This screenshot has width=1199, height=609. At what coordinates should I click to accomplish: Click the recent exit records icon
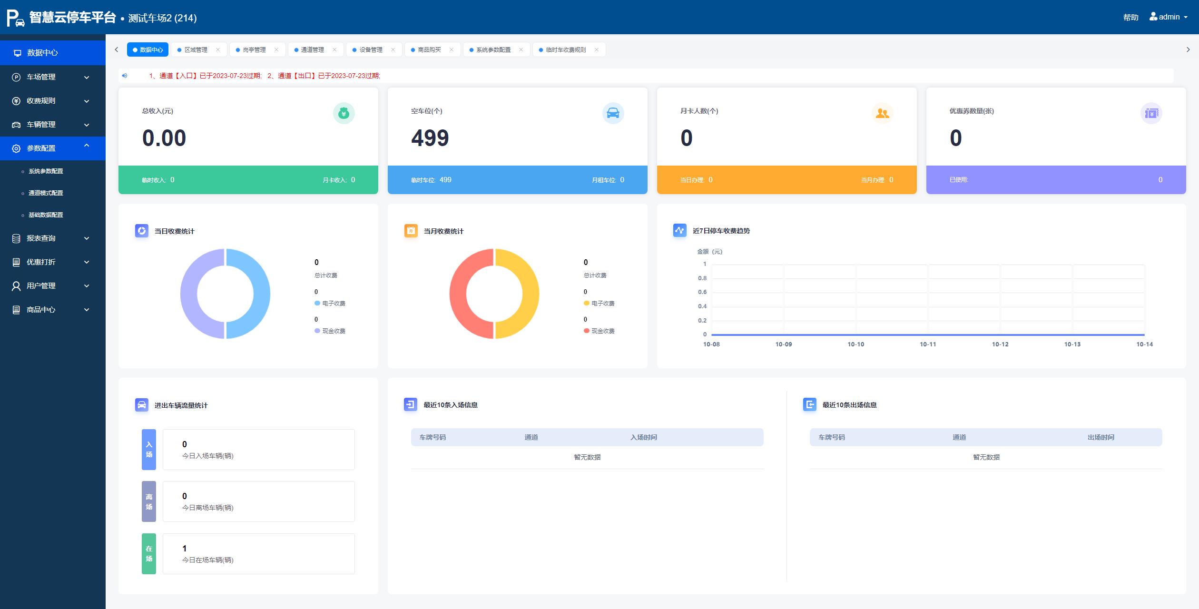point(809,404)
